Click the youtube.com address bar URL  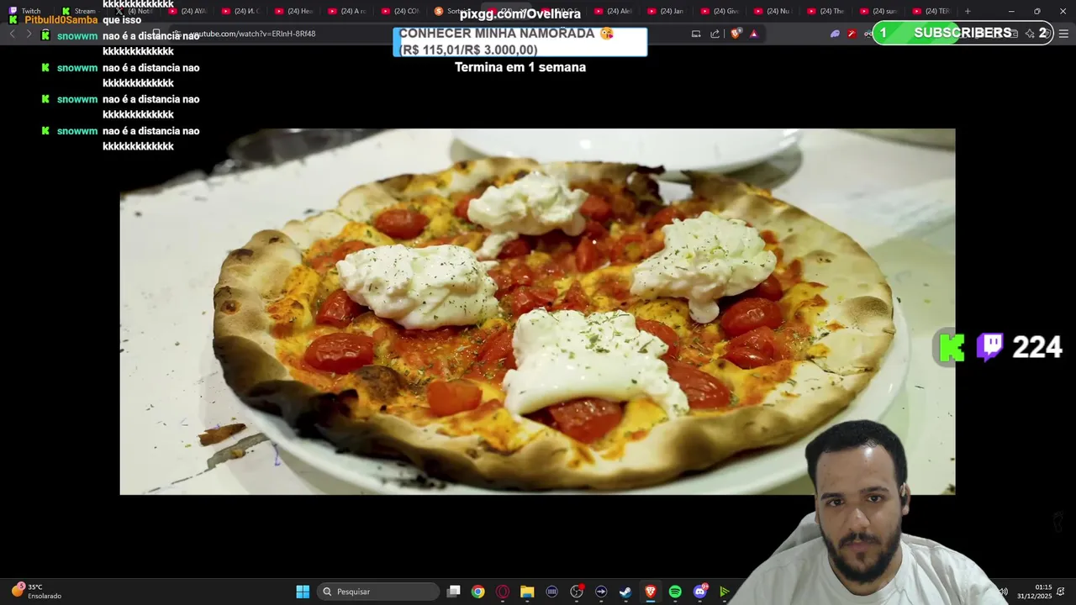[x=252, y=34]
